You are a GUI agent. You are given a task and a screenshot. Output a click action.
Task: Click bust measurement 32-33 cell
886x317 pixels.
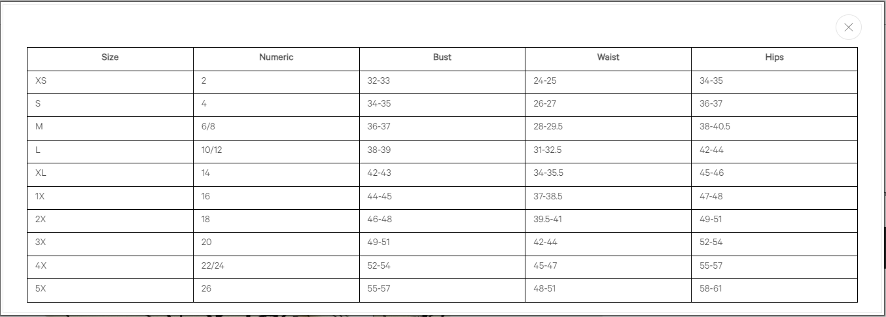(x=379, y=81)
